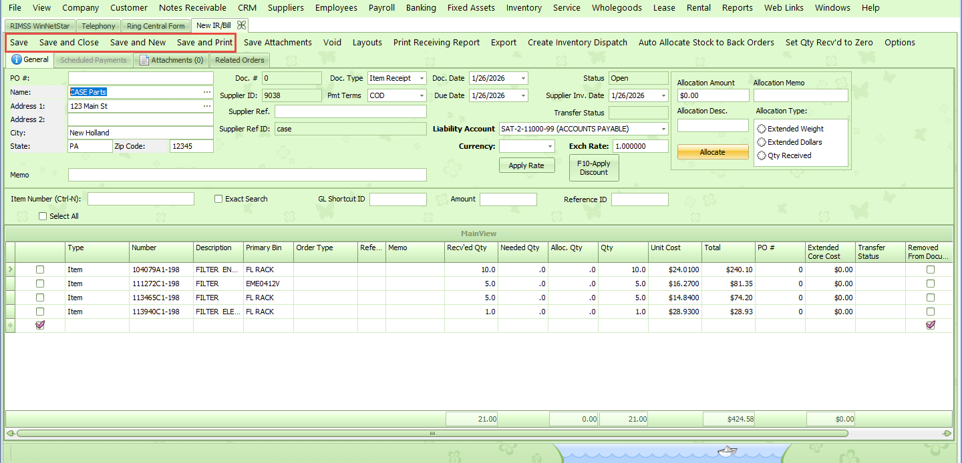Open the Currency dropdown

[x=550, y=146]
